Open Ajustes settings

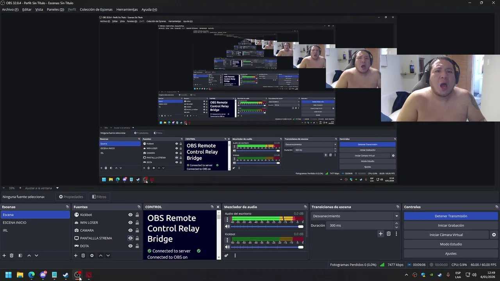point(451,254)
